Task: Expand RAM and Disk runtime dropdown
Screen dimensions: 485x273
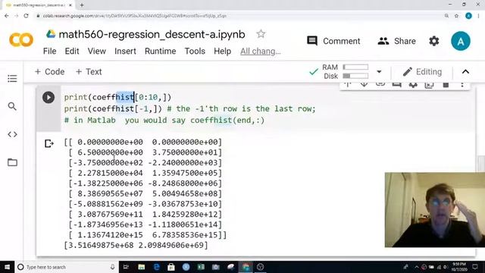Action: pos(379,72)
